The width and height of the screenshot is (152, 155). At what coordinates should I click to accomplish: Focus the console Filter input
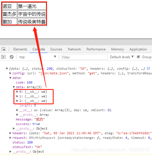pos(84,57)
